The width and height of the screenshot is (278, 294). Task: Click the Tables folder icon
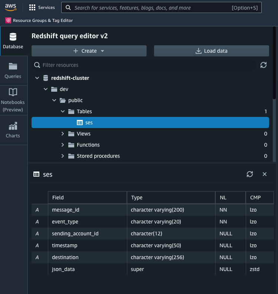[x=71, y=112]
